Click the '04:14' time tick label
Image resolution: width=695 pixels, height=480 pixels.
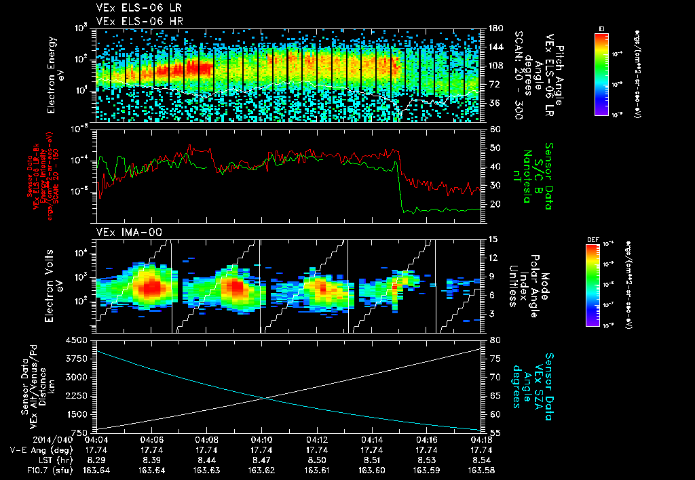[371, 441]
